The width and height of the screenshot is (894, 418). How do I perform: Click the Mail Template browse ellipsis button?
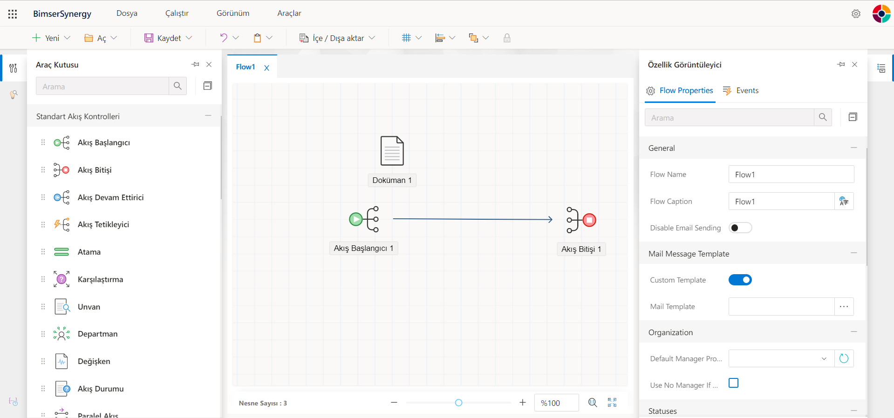844,307
